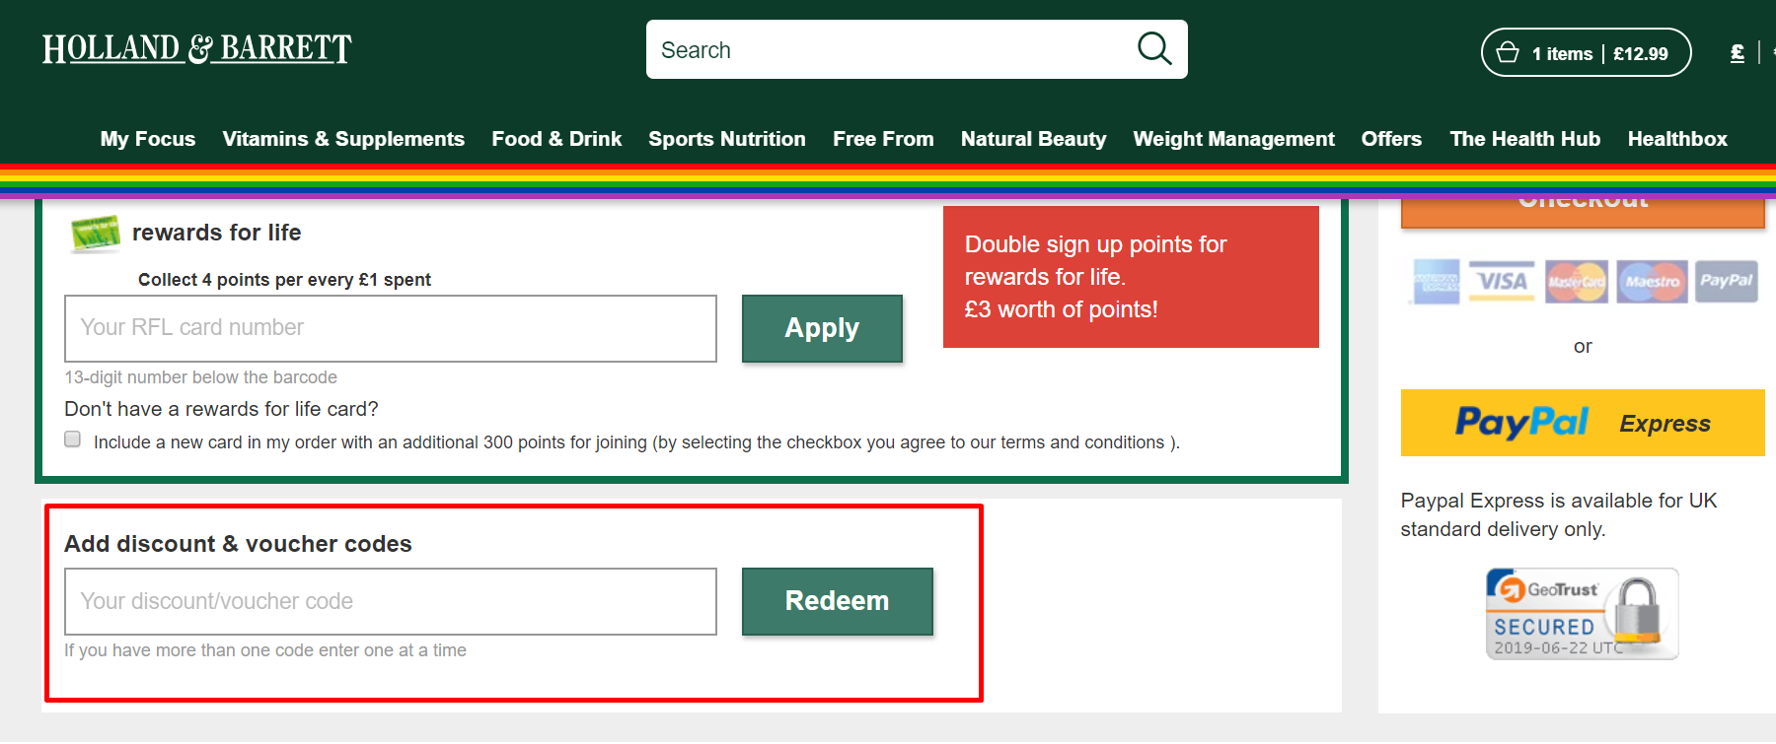1776x744 pixels.
Task: Open the basket showing 1 item
Action: click(x=1585, y=52)
